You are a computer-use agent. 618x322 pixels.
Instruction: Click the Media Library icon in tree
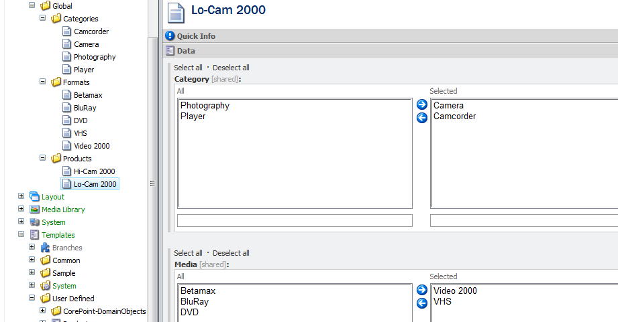(34, 210)
